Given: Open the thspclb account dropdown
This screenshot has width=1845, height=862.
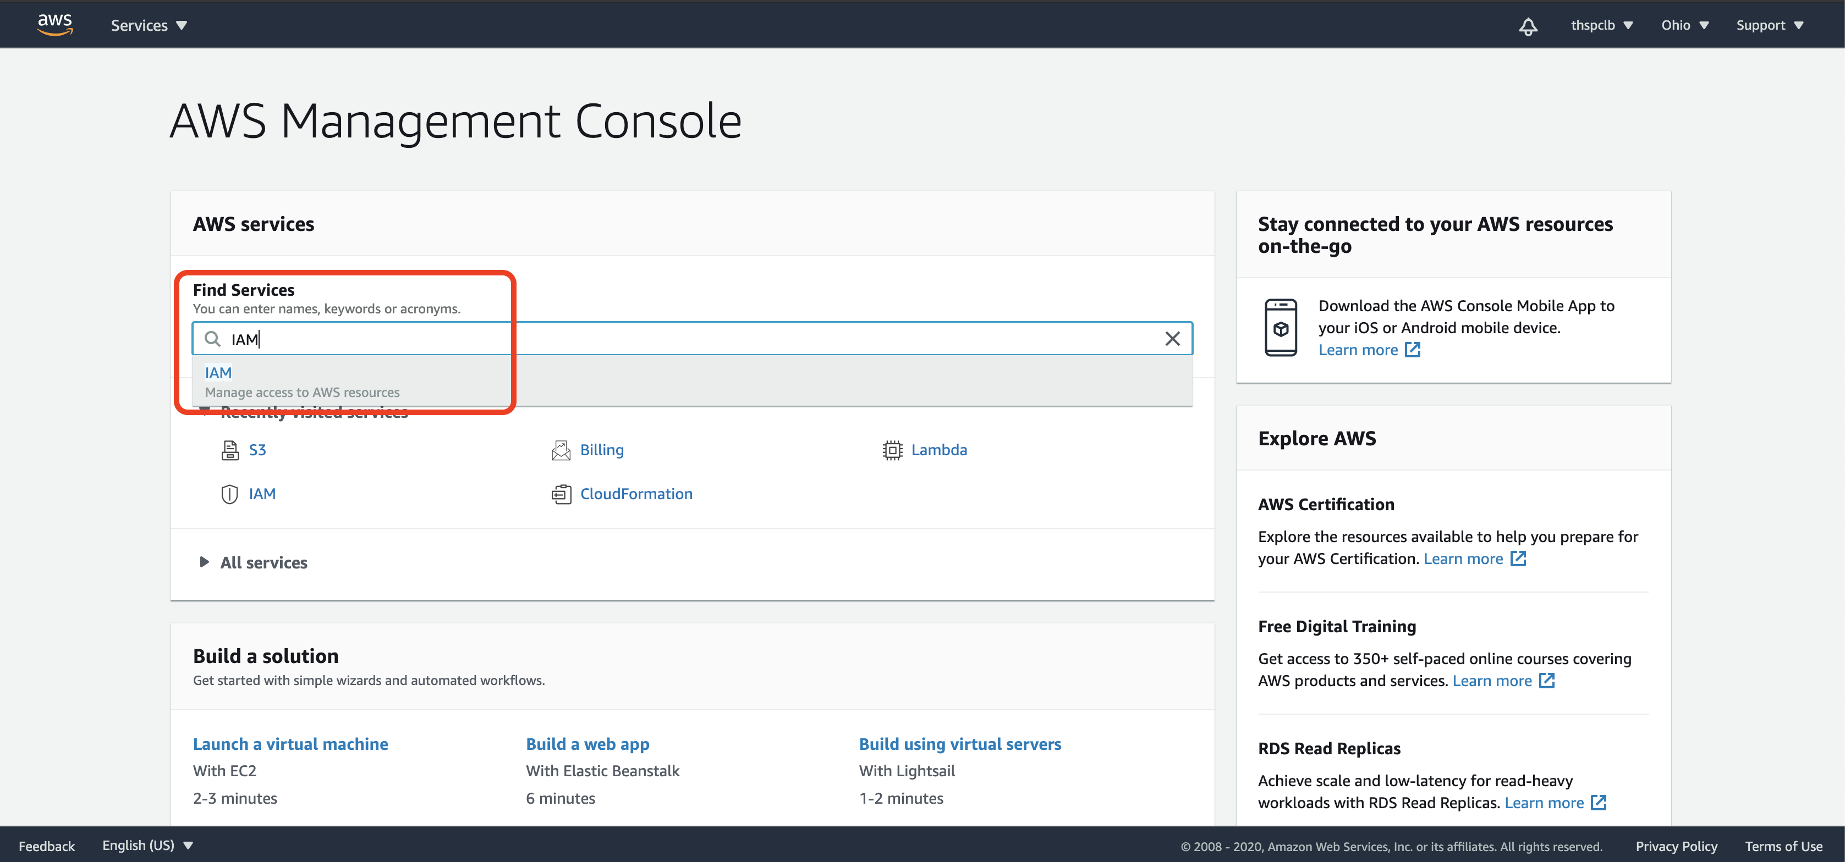Looking at the screenshot, I should [1601, 25].
